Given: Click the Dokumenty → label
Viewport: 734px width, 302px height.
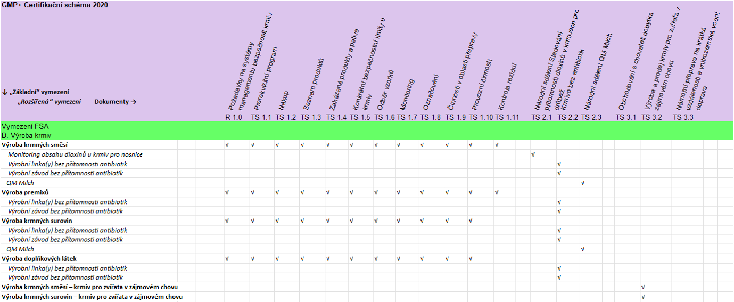Looking at the screenshot, I should [116, 102].
